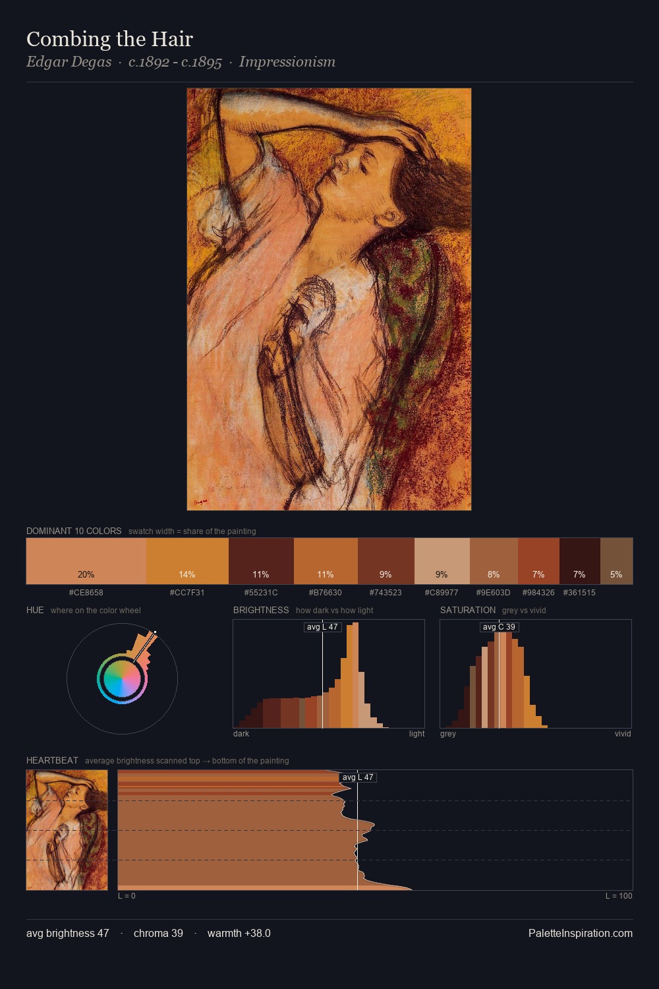Click the 'HUE' section heading

(35, 610)
